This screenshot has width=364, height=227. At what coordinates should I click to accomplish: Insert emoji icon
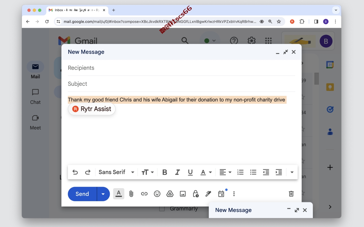pos(157,194)
